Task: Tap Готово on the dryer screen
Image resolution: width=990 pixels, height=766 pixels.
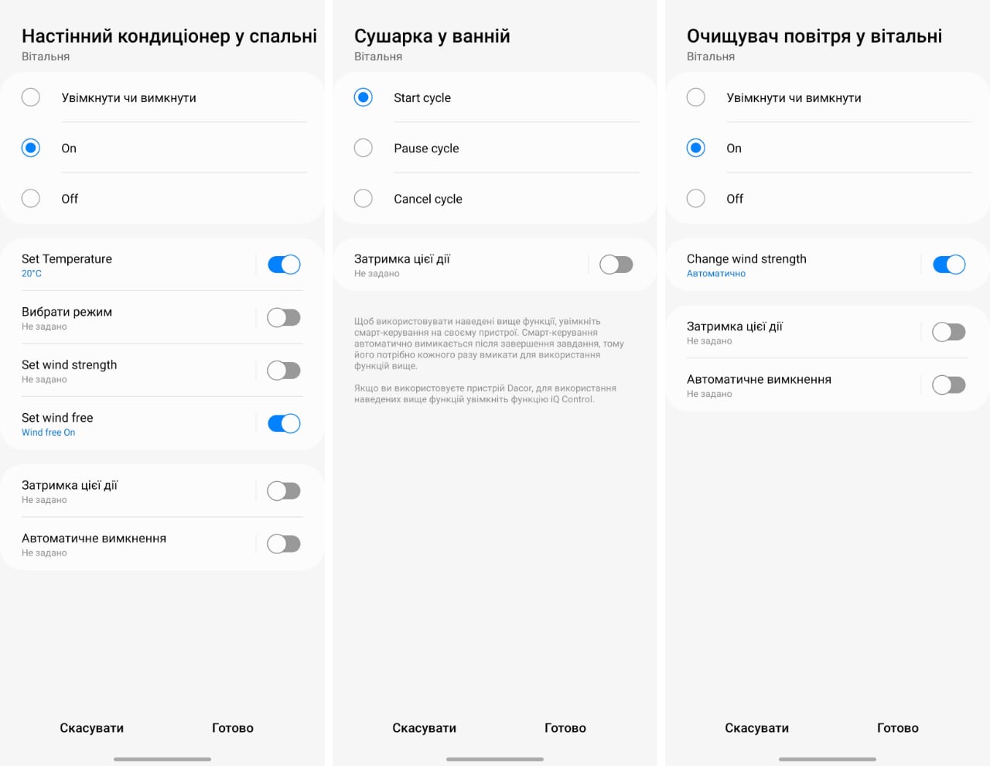Action: tap(565, 728)
